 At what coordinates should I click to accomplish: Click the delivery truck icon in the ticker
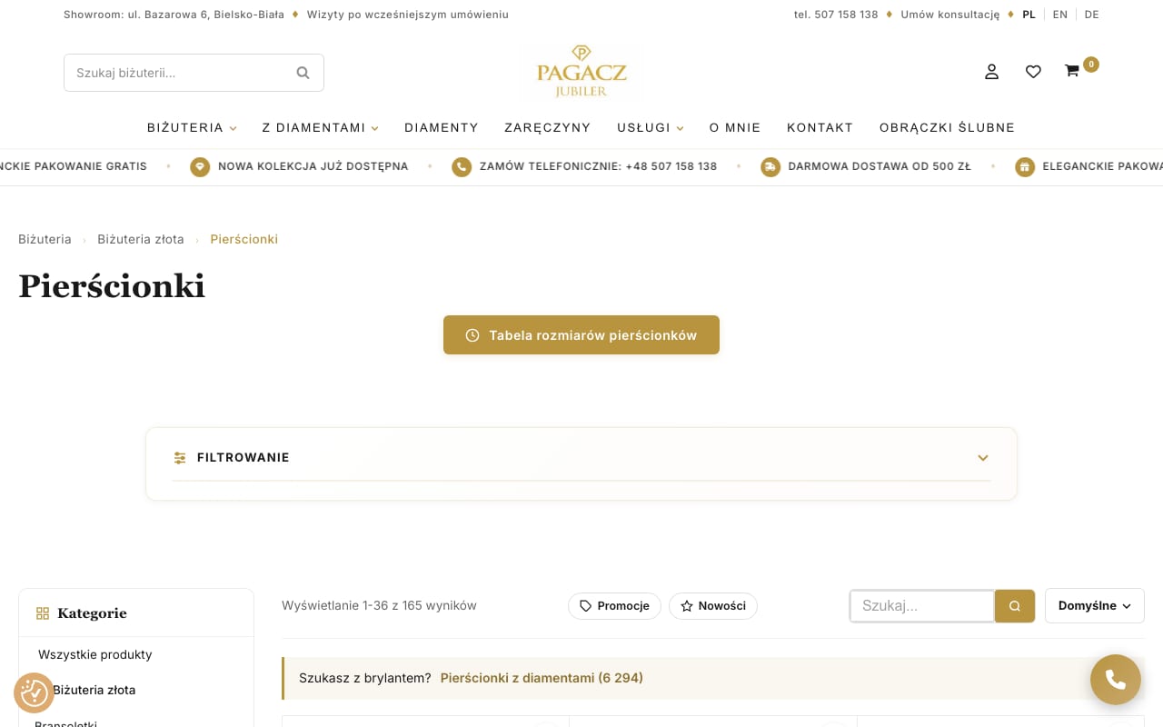770,167
